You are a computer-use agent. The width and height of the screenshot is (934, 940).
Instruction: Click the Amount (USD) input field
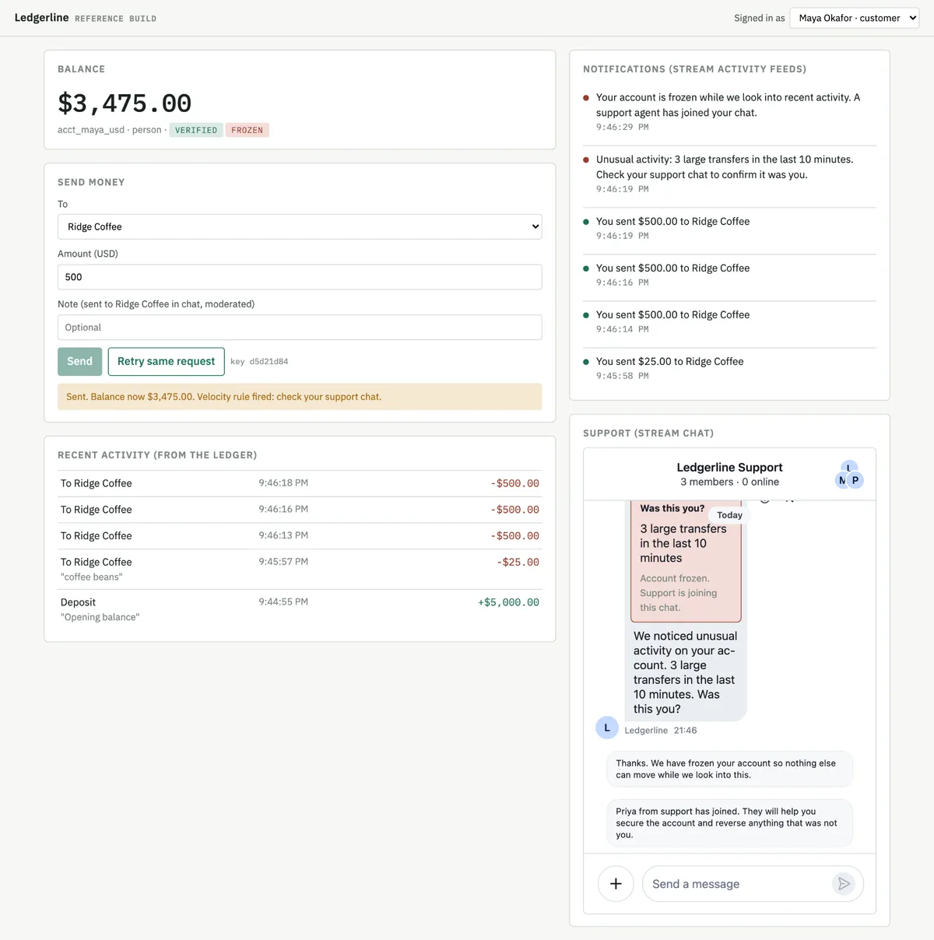coord(300,277)
